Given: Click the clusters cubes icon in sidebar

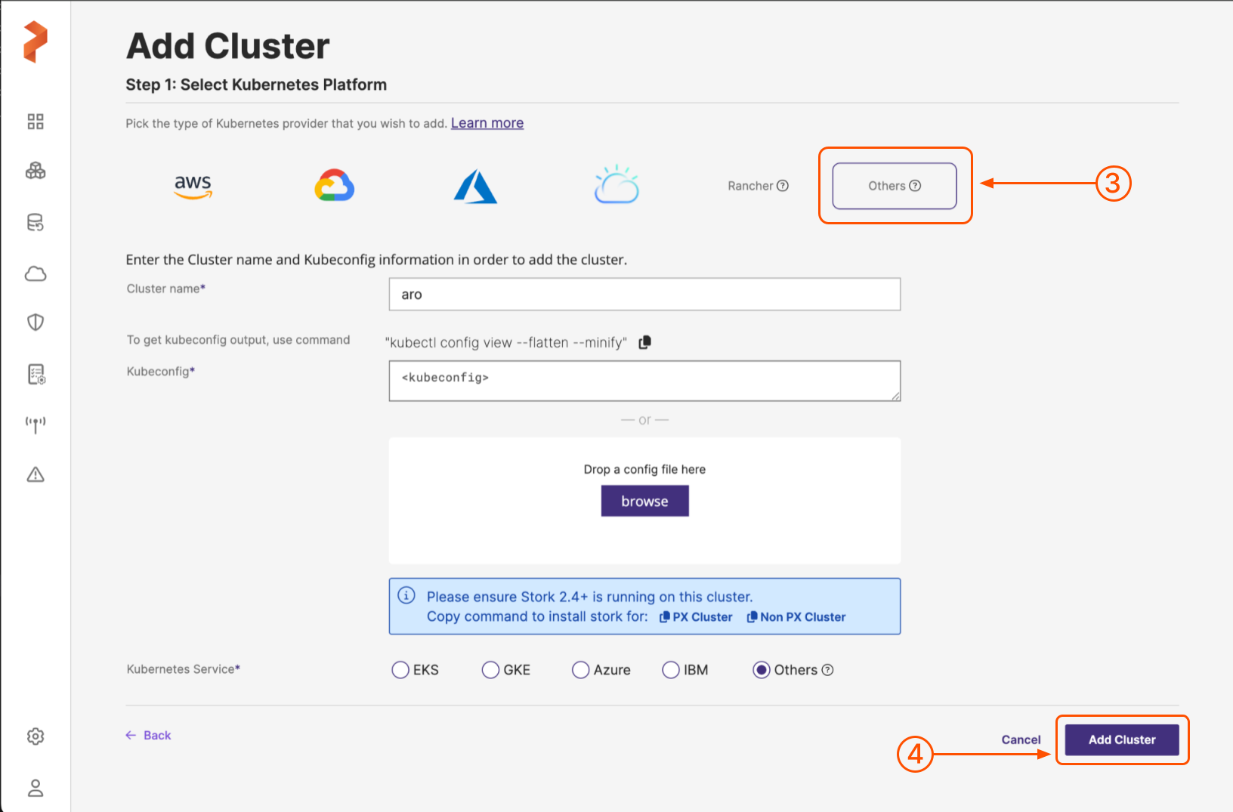Looking at the screenshot, I should point(36,171).
